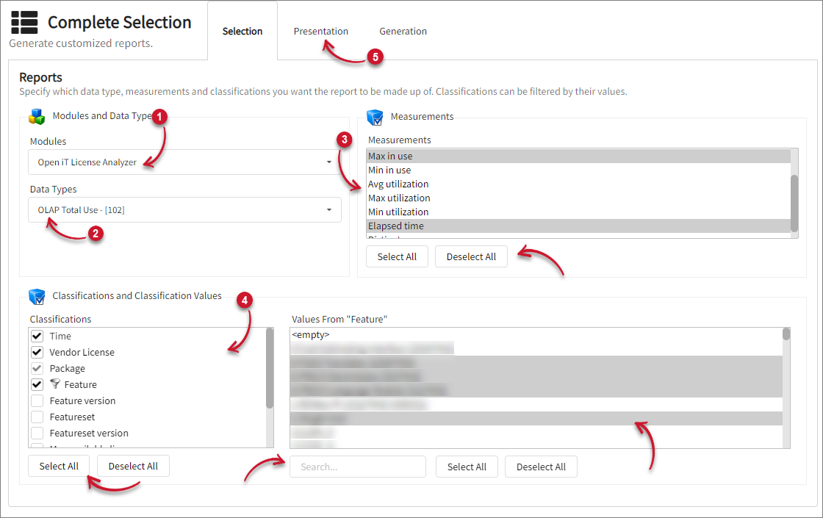
Task: Toggle the Vendor License checkbox
Action: (37, 352)
